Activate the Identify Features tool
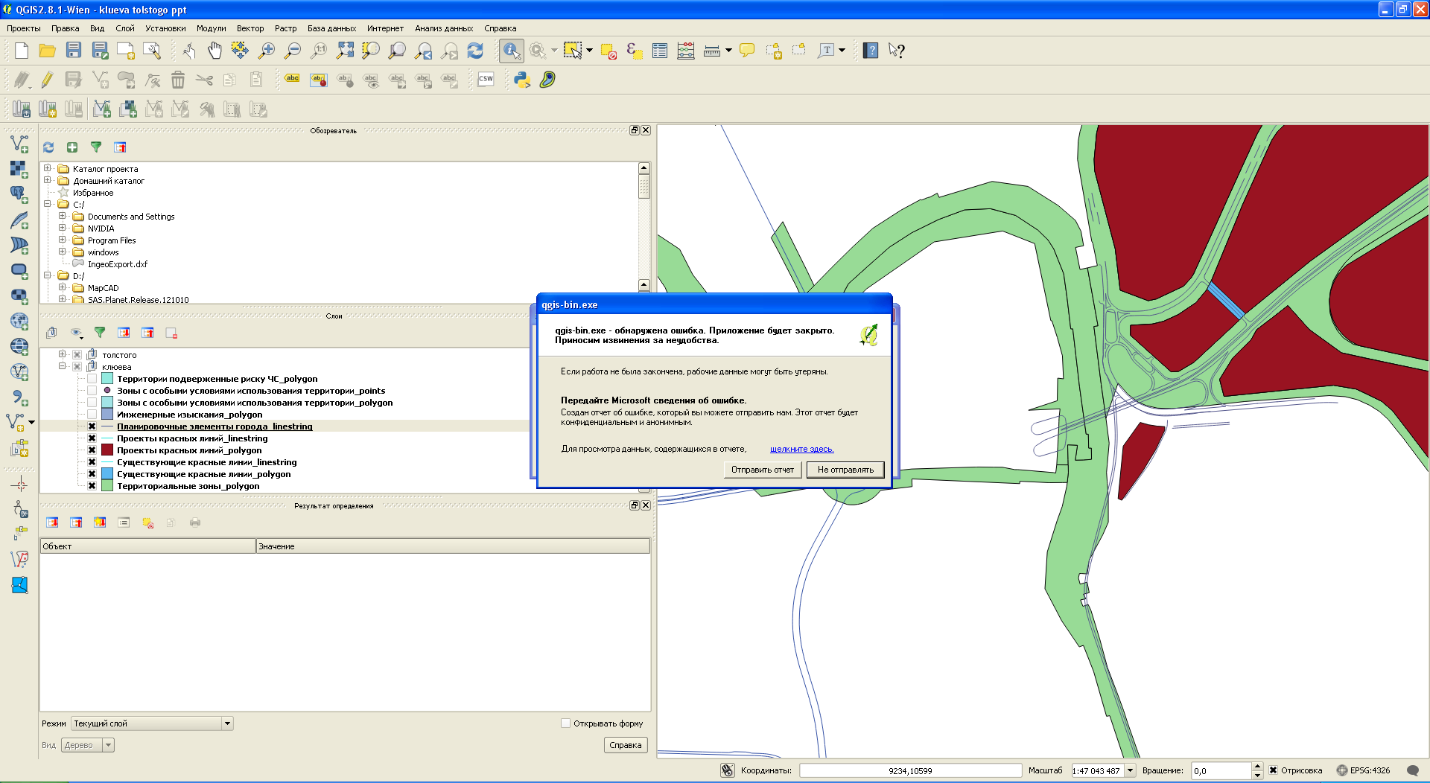1430x783 pixels. pos(511,51)
